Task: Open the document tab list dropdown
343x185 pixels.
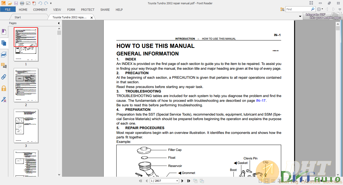Action: 300,17
